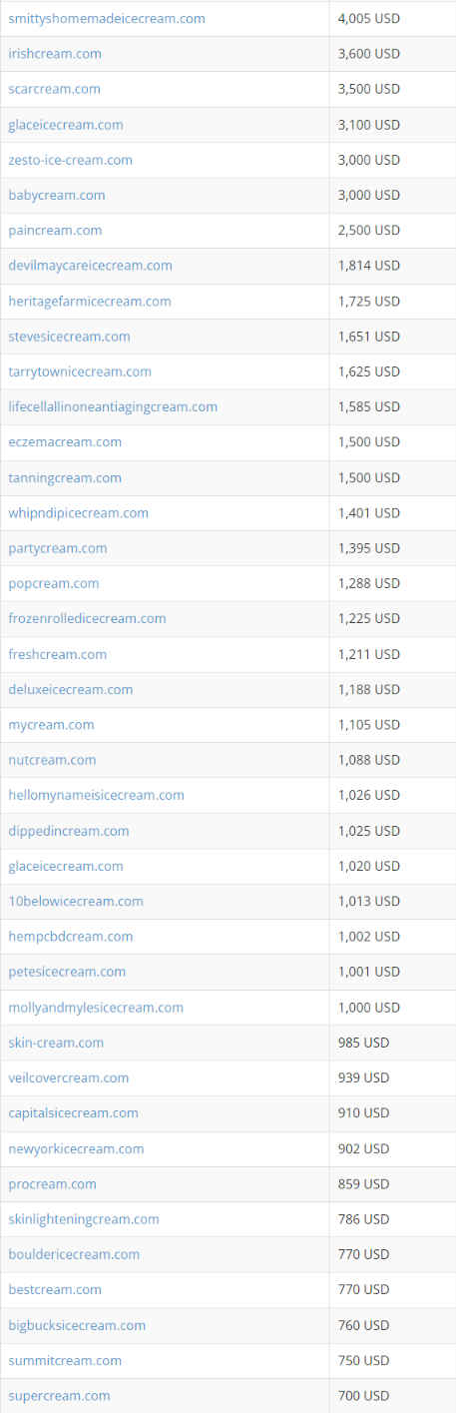Open devilmaycareicecream.com link
The width and height of the screenshot is (456, 1413).
[90, 266]
